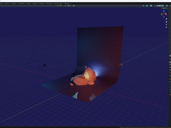This screenshot has width=171, height=128.
Task: Select the orange spot light at backdrop edge
Action: (x=120, y=65)
